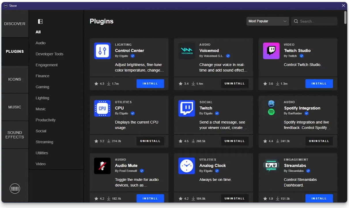Click the download count icon on CPU
The height and width of the screenshot is (208, 349).
[109, 141]
